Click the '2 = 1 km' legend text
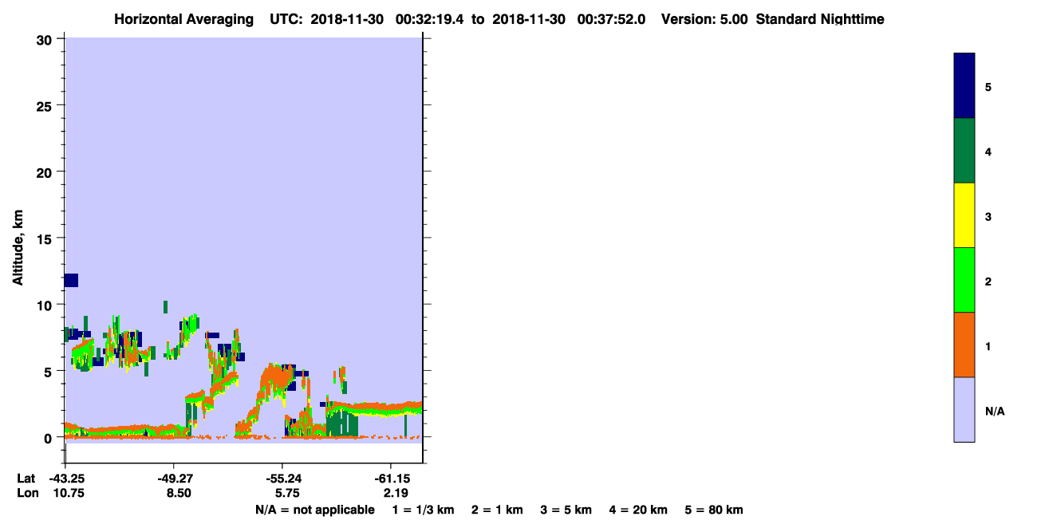Screen dimensions: 1037x532 [x=497, y=510]
